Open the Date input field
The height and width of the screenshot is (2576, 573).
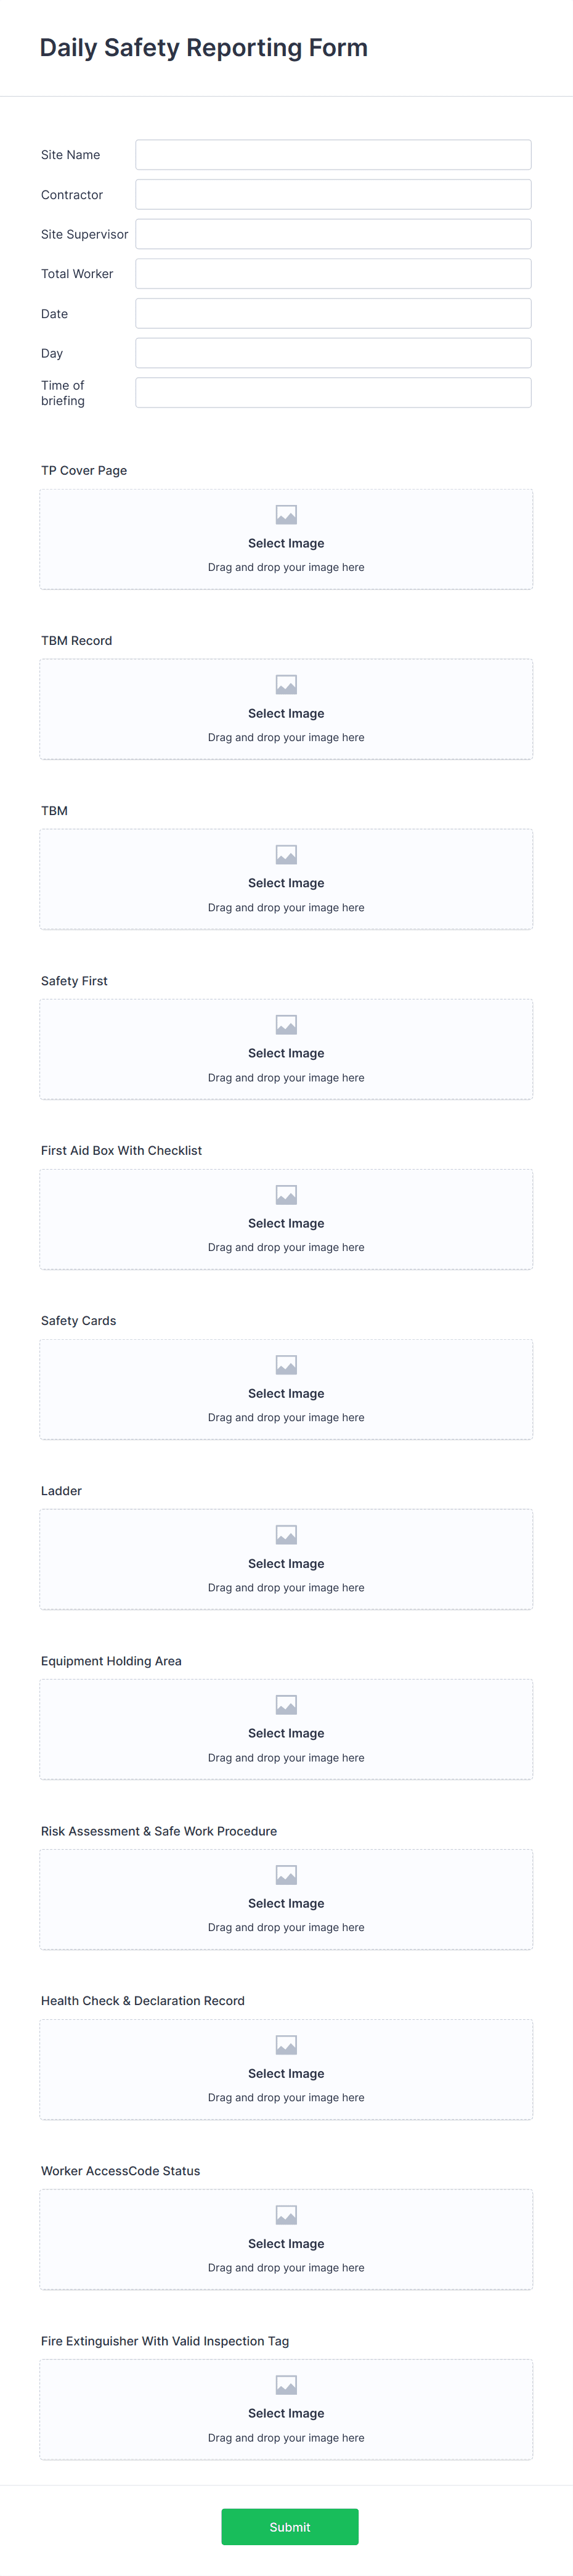pyautogui.click(x=333, y=313)
